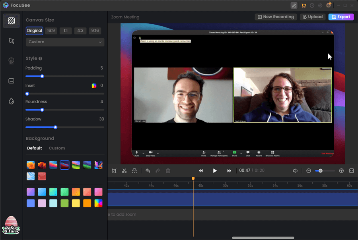The image size is (358, 240).
Task: Rewind the video playback
Action: [x=201, y=170]
